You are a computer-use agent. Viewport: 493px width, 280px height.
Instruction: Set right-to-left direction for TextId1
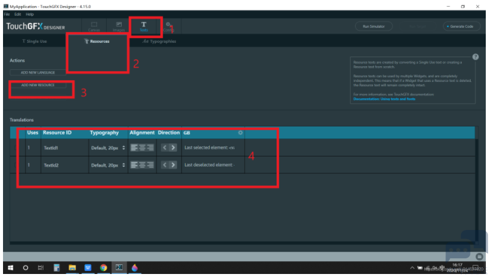[x=165, y=148]
